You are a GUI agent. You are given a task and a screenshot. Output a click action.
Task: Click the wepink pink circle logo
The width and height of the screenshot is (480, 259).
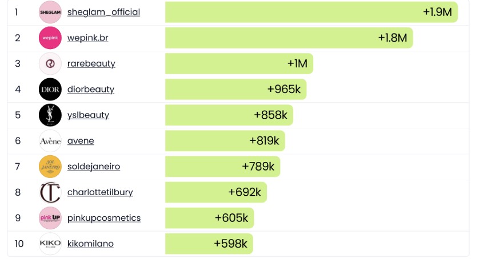click(x=50, y=38)
